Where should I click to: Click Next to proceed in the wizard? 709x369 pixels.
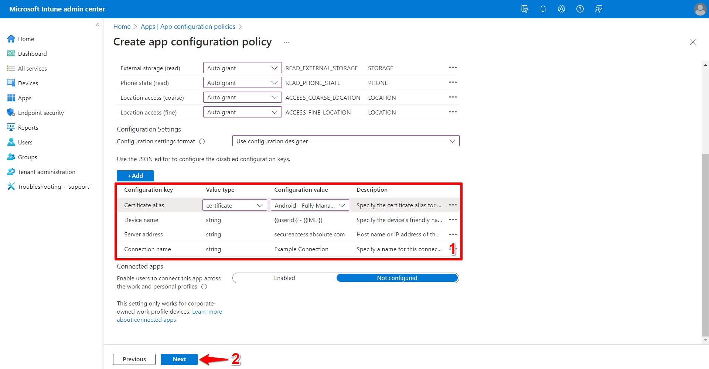[179, 359]
